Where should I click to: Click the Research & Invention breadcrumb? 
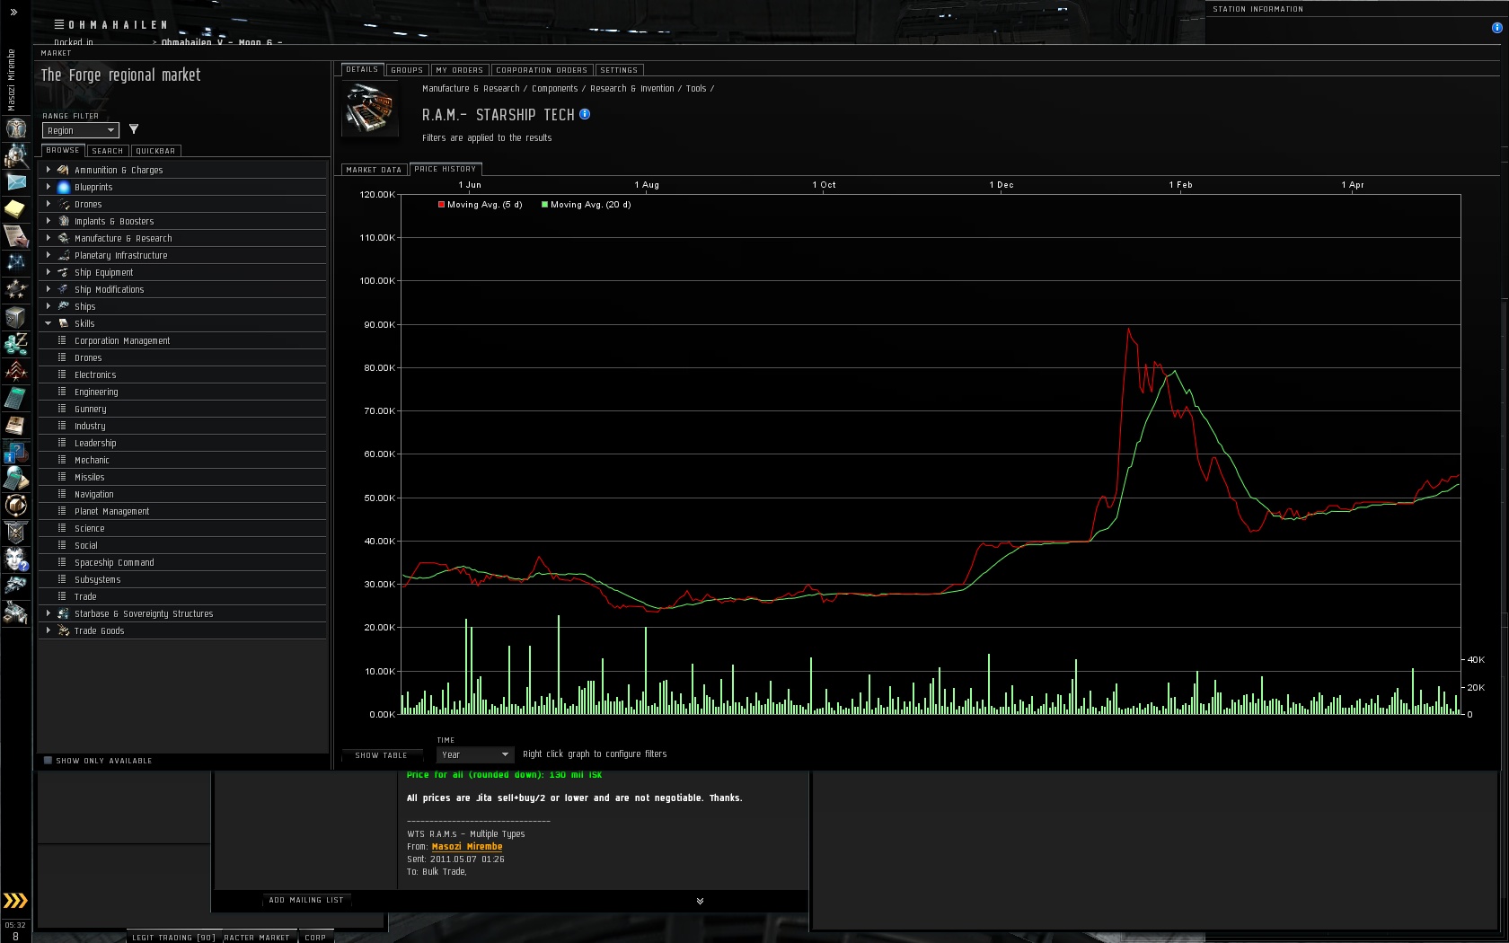[x=632, y=88]
